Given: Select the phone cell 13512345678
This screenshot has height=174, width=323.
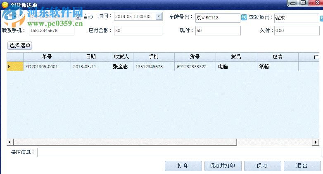Looking at the screenshot, I should click(x=154, y=66).
